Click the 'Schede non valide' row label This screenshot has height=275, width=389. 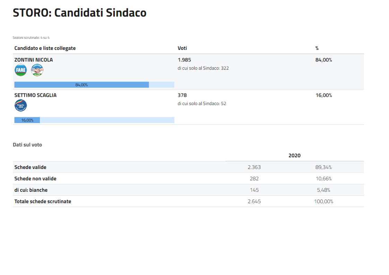point(35,179)
